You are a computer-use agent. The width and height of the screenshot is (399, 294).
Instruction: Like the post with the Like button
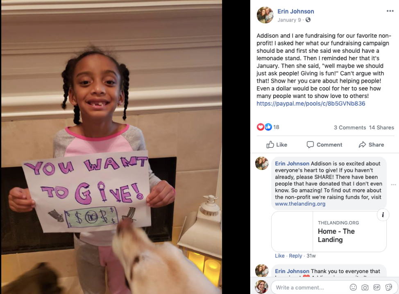[x=277, y=145]
